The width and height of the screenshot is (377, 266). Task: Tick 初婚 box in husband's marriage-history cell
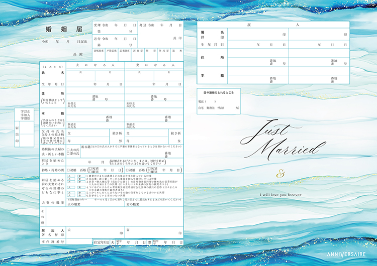click(68, 170)
